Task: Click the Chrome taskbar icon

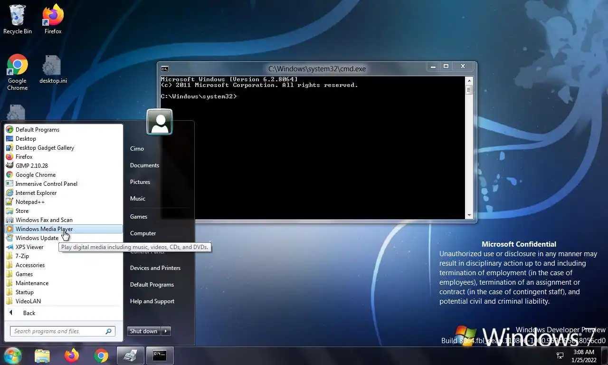Action: [101, 355]
